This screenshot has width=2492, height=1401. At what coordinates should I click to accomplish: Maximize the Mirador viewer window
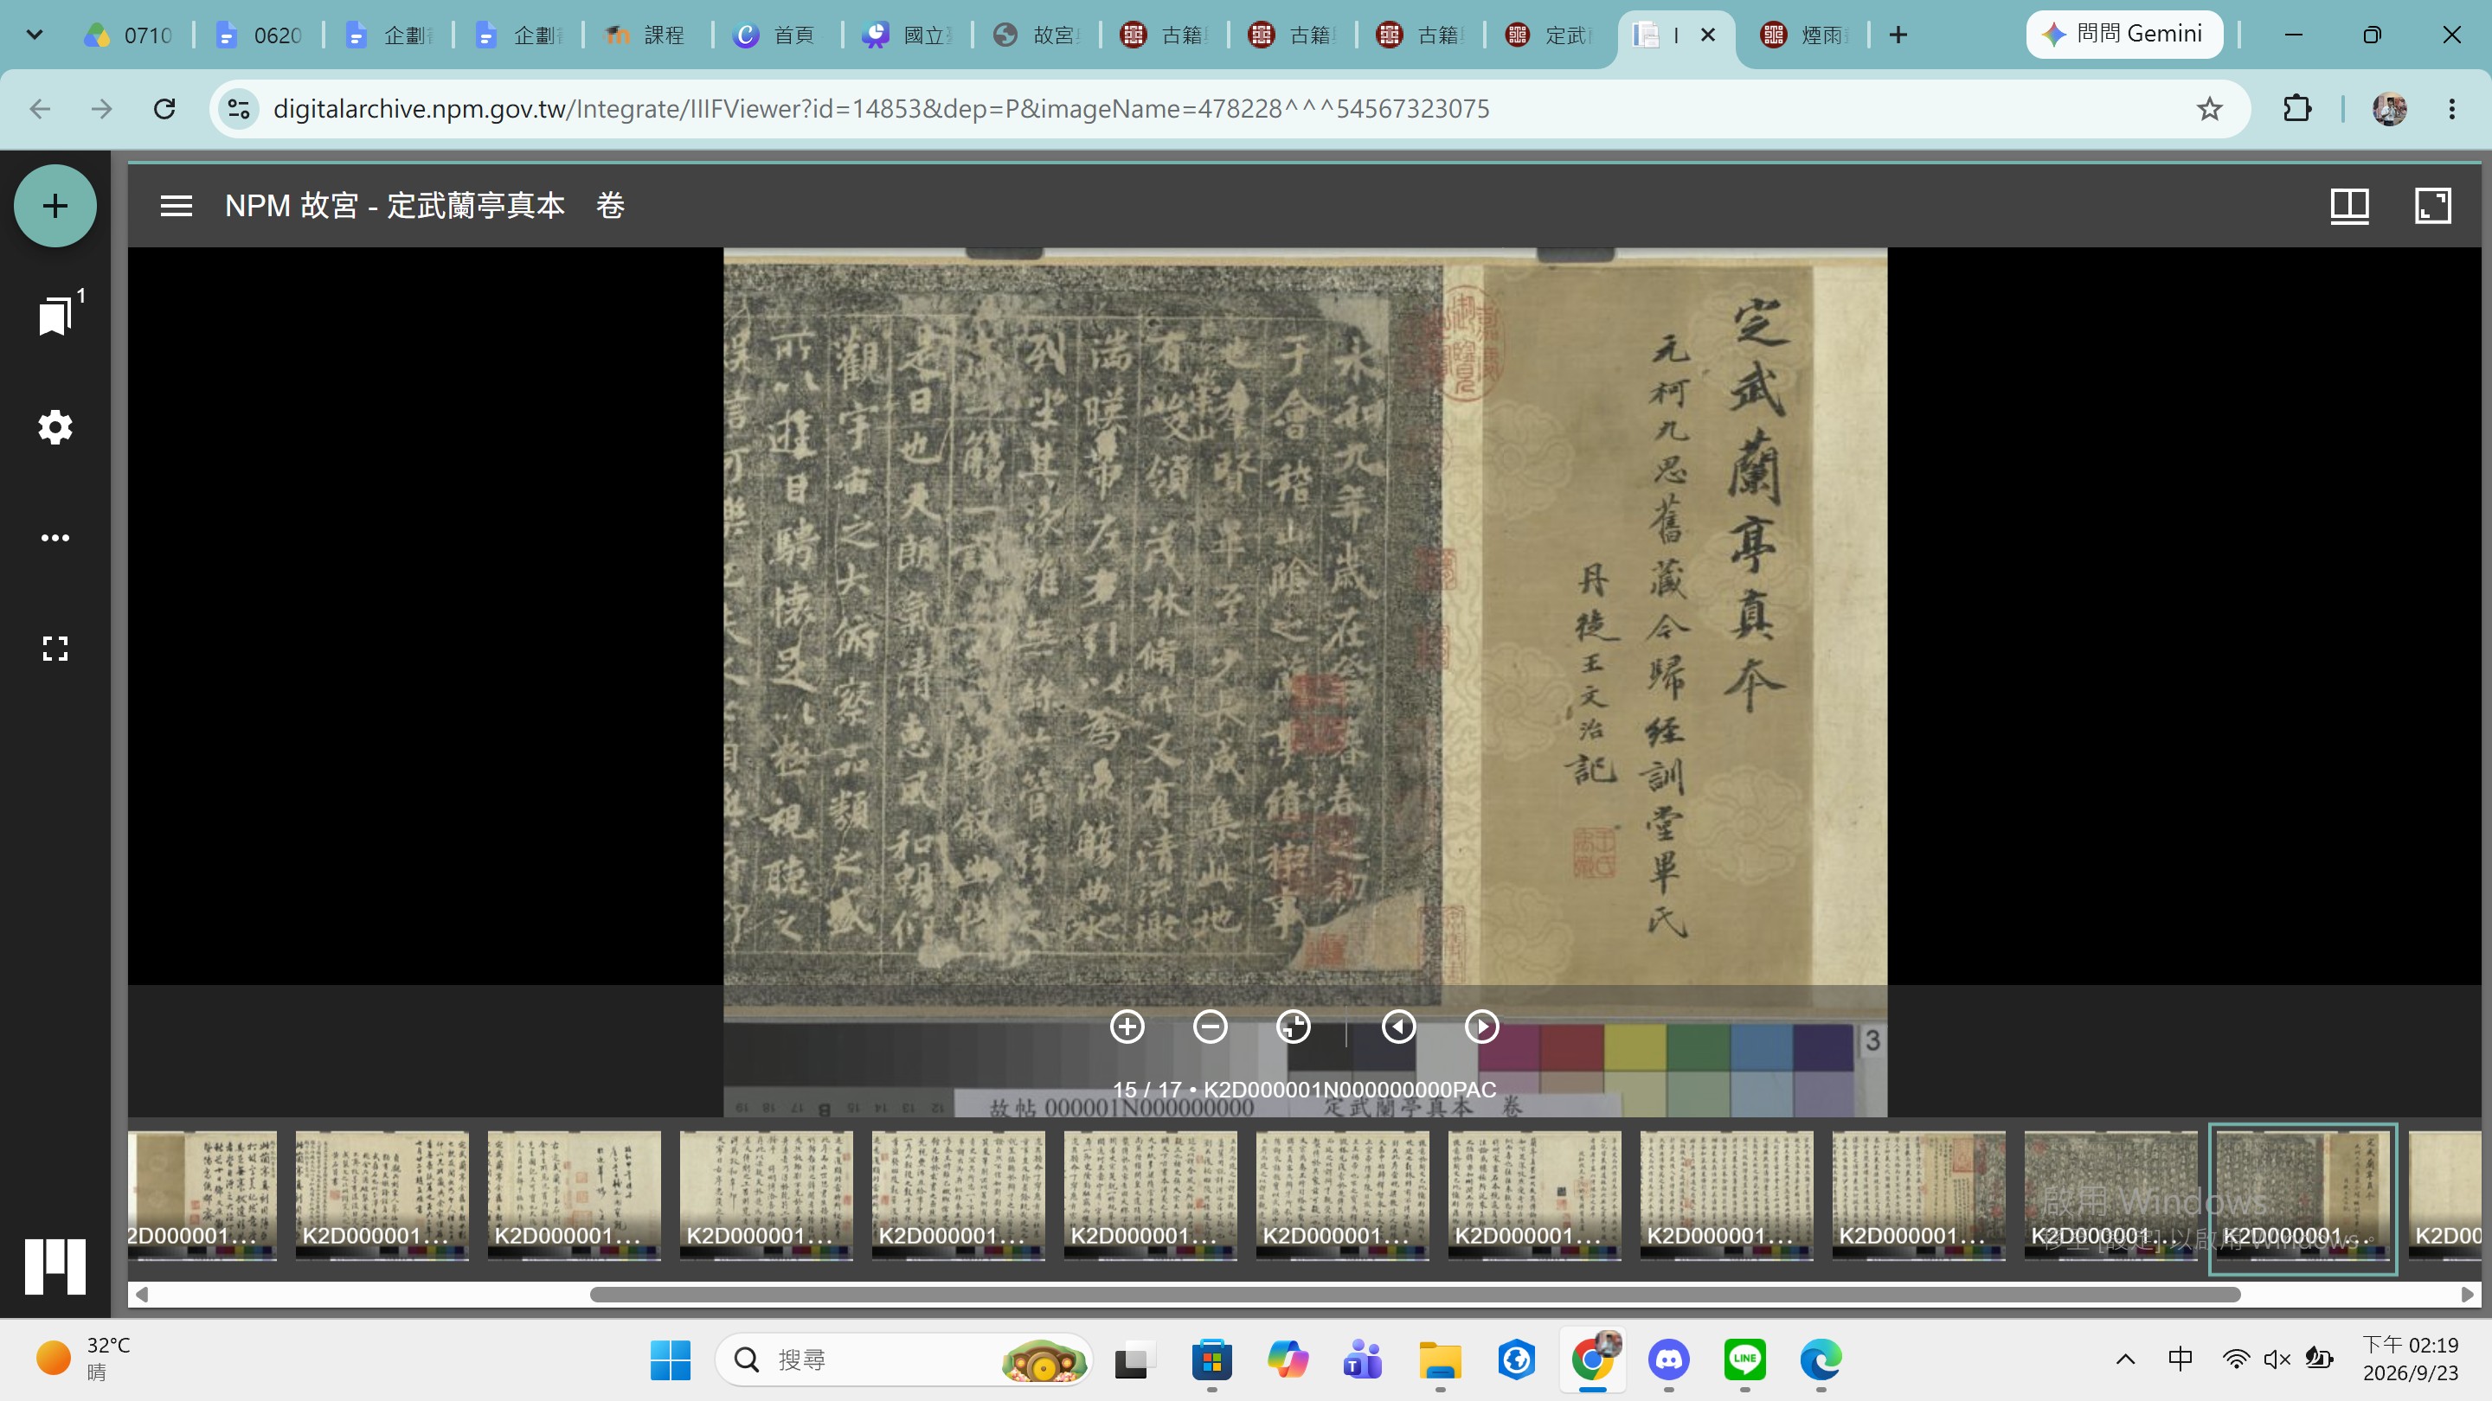point(2433,206)
